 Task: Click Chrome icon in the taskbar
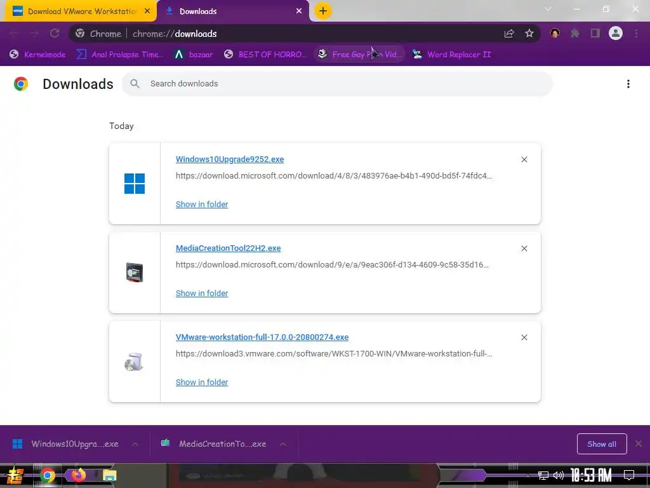tap(47, 475)
